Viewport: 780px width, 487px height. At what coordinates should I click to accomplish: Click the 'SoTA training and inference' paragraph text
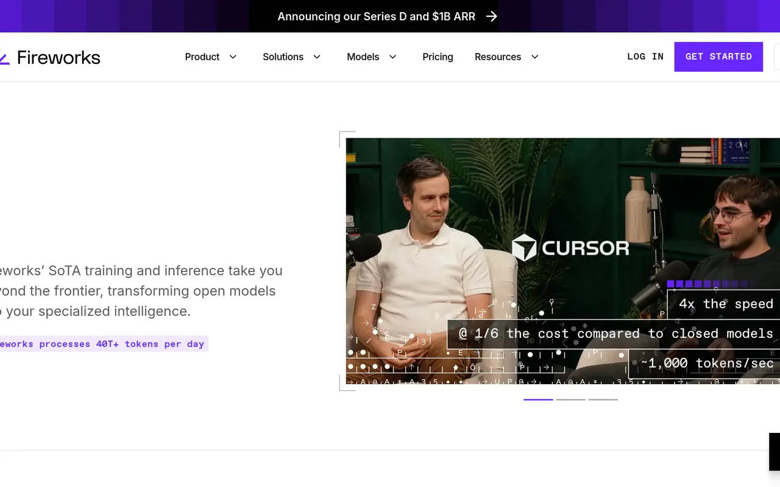pos(141,291)
